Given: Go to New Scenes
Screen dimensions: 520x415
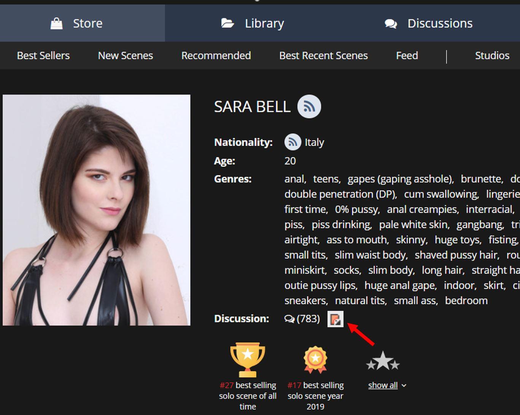Looking at the screenshot, I should pyautogui.click(x=126, y=55).
